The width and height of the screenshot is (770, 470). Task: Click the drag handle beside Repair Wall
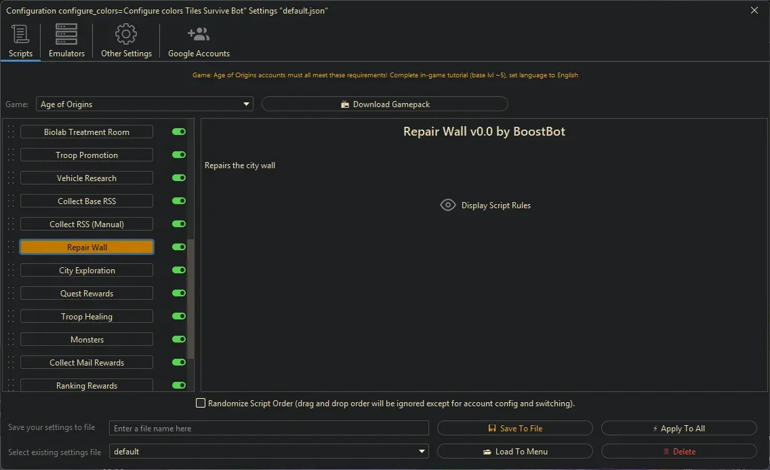tap(10, 247)
